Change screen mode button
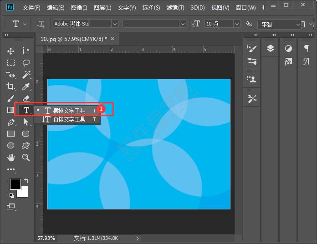 tap(11, 207)
